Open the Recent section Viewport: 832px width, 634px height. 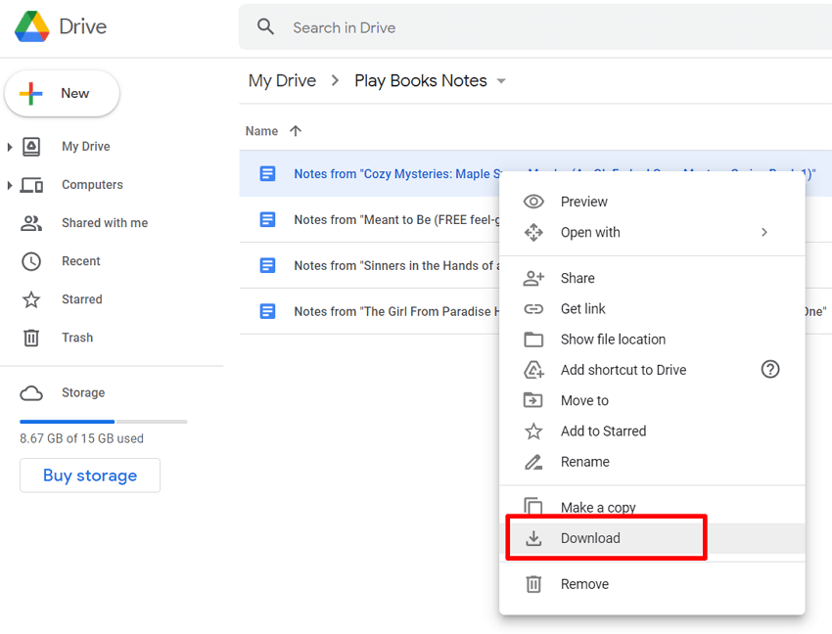80,261
